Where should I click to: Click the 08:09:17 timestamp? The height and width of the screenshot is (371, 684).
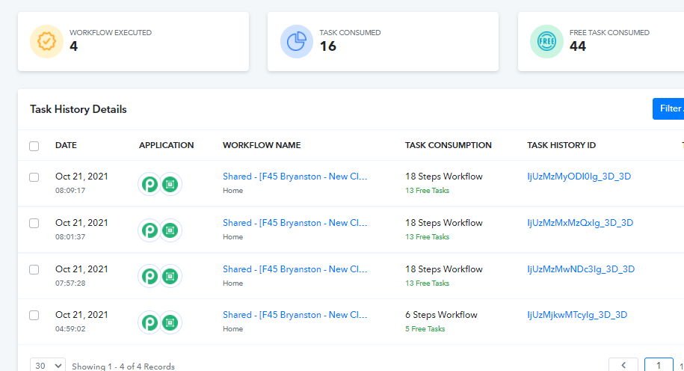[x=70, y=190]
